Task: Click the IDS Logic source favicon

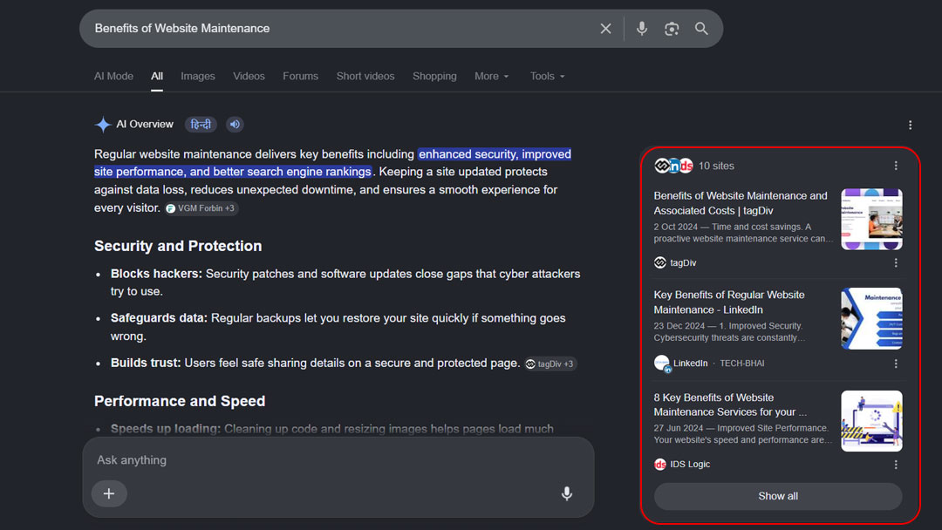Action: click(x=660, y=465)
